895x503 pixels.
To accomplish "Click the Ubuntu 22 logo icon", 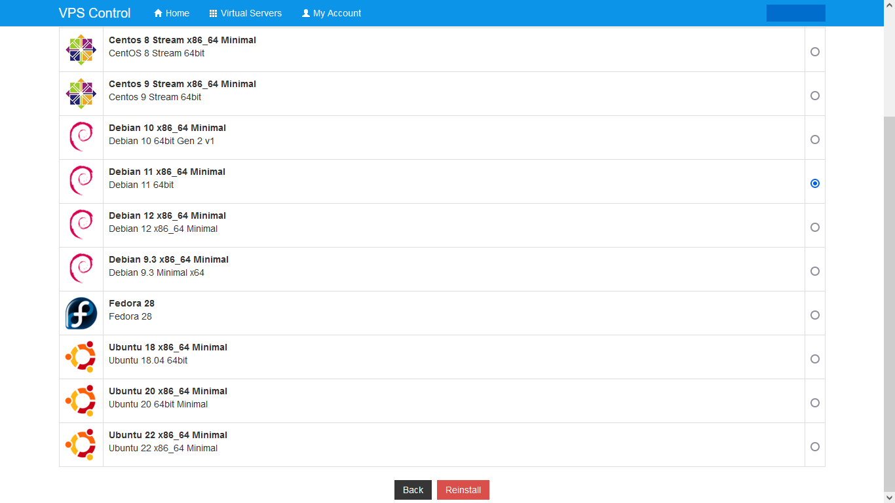I will [81, 445].
